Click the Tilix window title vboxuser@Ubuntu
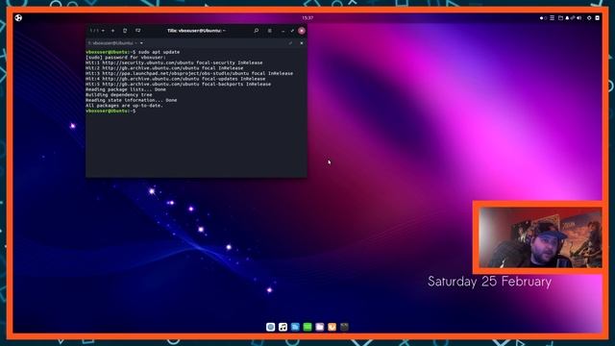 pos(196,31)
